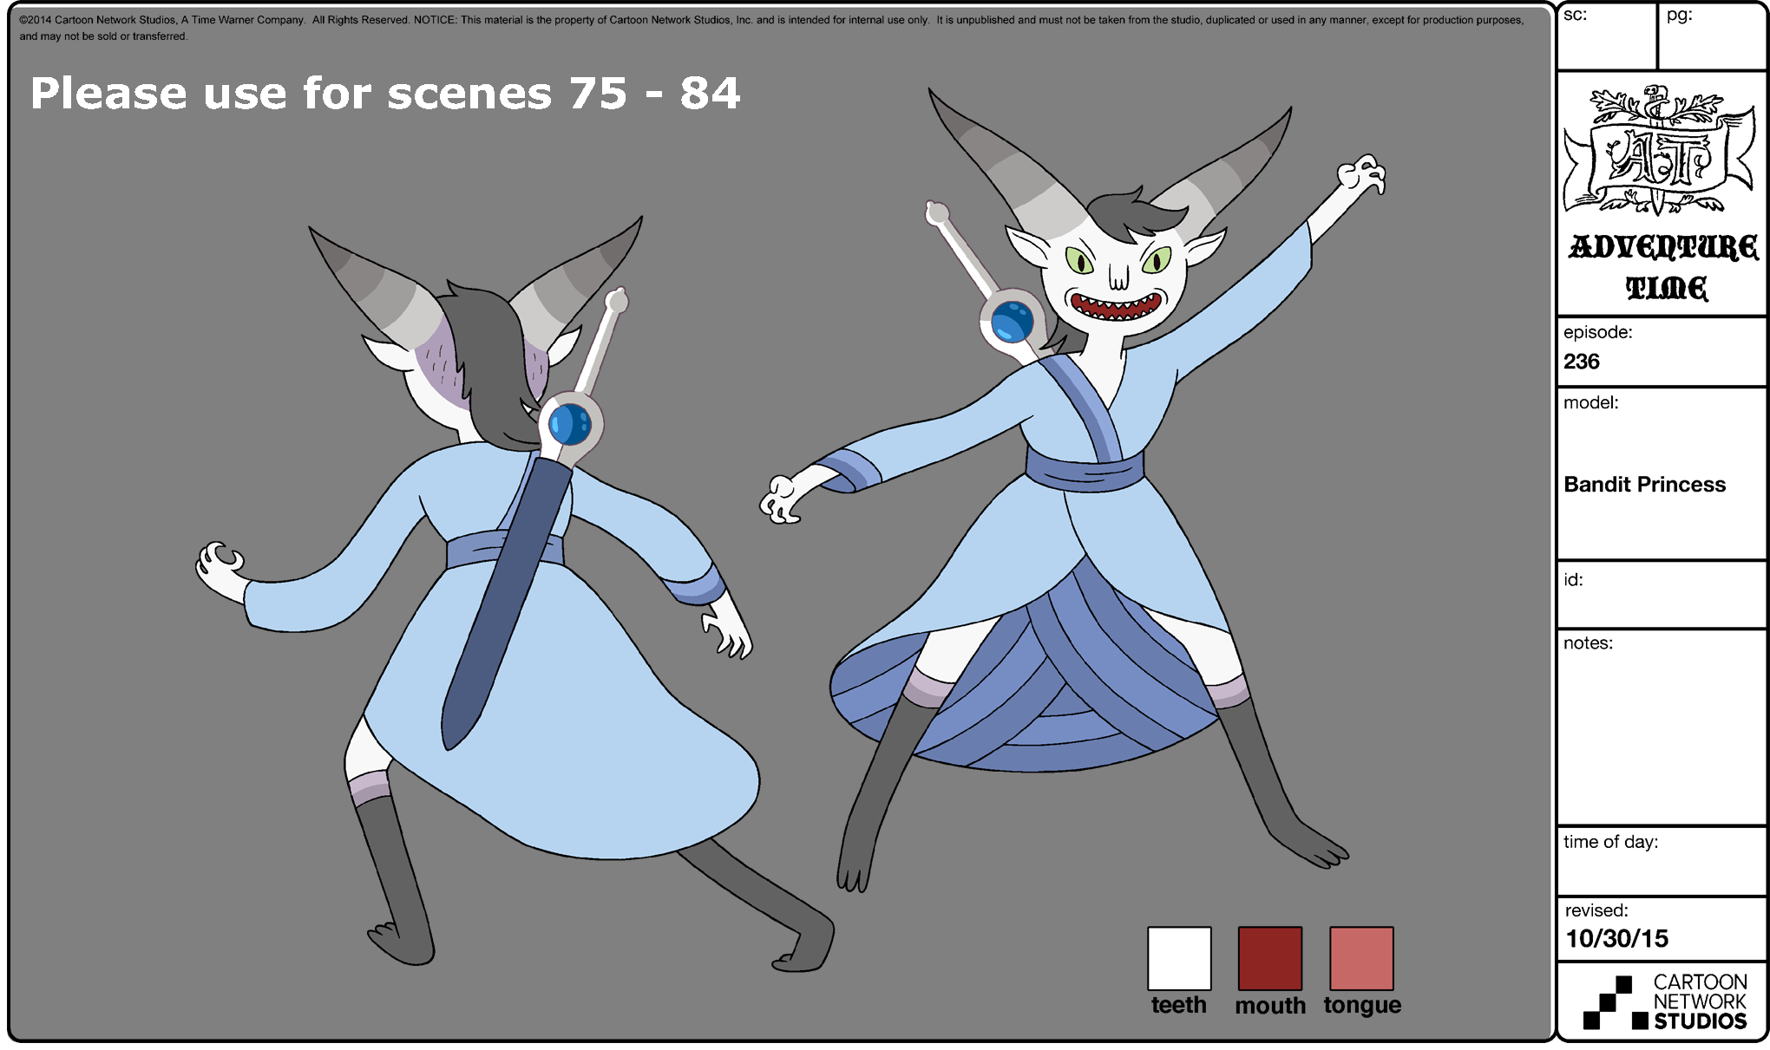Image resolution: width=1770 pixels, height=1050 pixels.
Task: Click the Cartoon Network Studios checker logo
Action: 1607,1002
